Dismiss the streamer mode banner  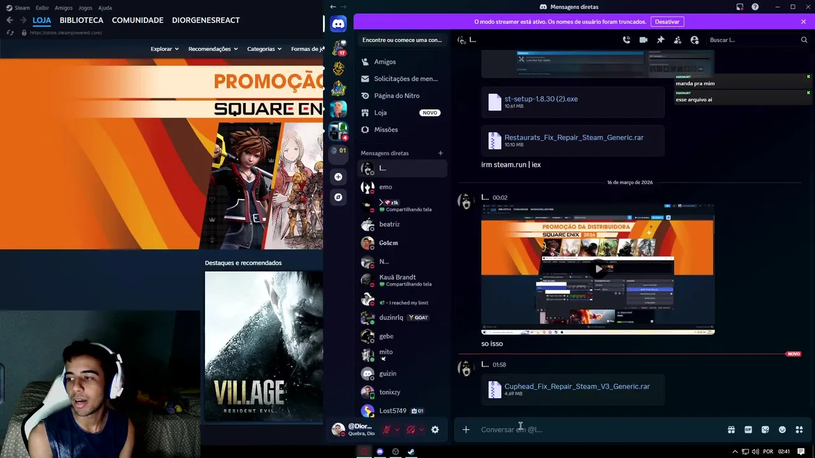point(804,22)
